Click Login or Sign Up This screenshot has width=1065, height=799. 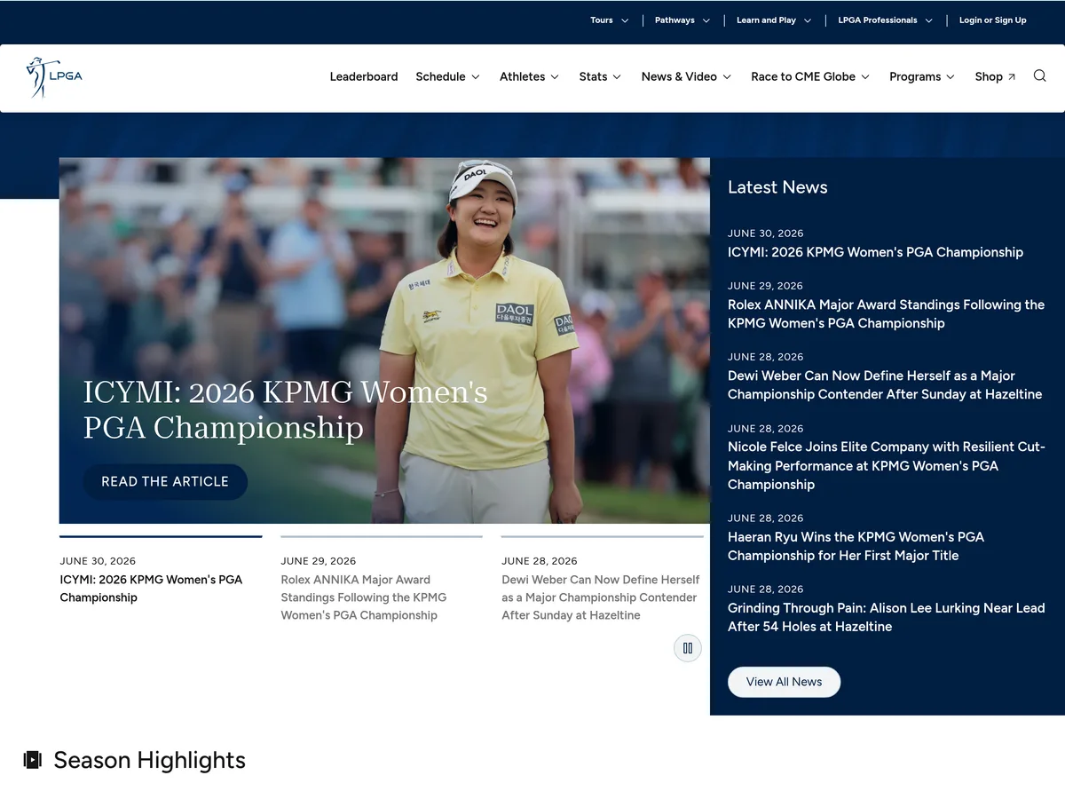993,20
